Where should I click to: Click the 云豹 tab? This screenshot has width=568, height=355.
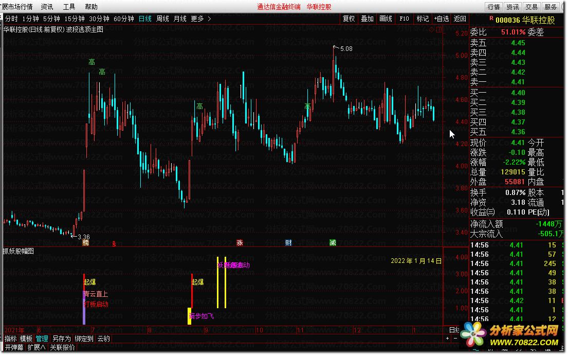tap(104, 339)
